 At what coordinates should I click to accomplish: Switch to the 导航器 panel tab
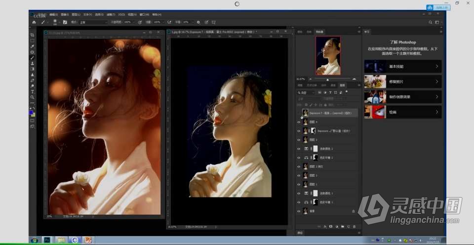(319, 32)
